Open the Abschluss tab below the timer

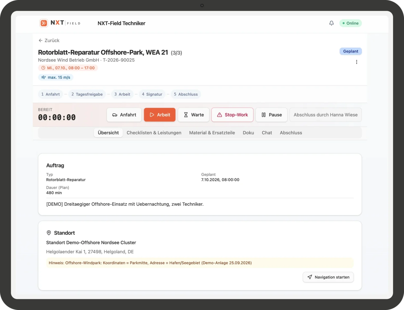[291, 133]
